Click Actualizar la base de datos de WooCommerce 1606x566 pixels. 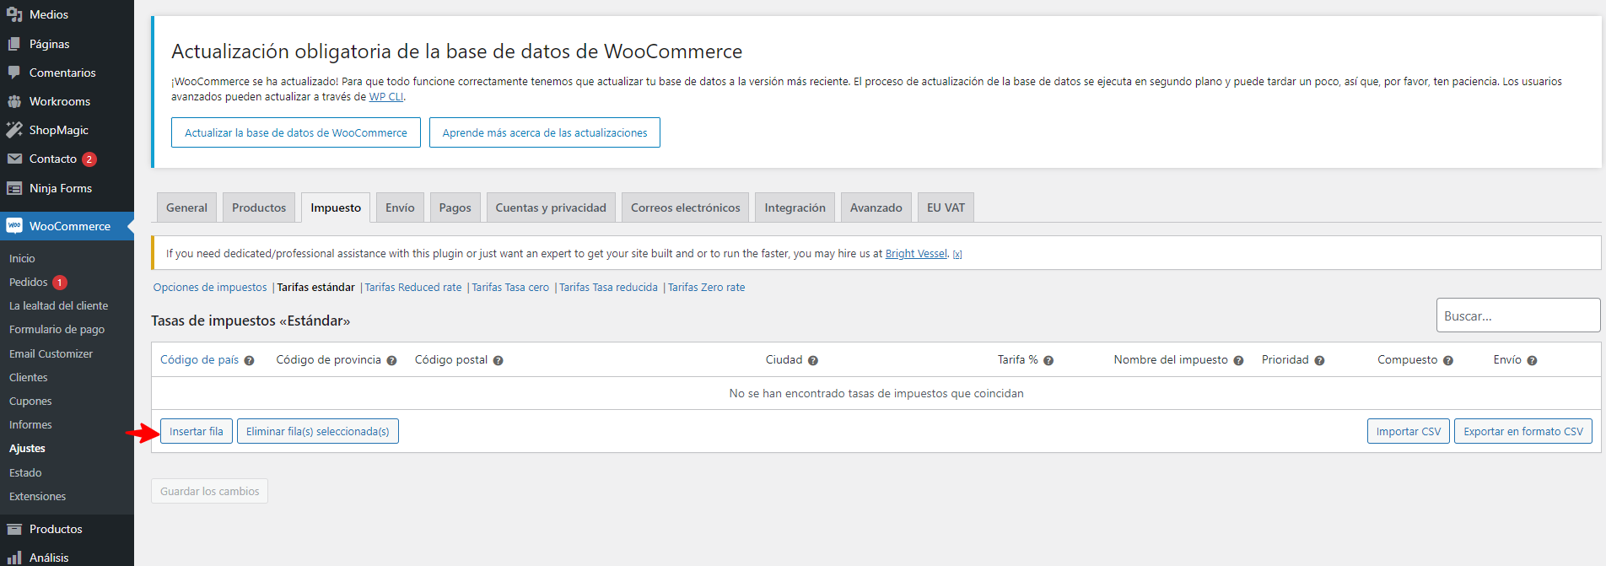pos(296,132)
